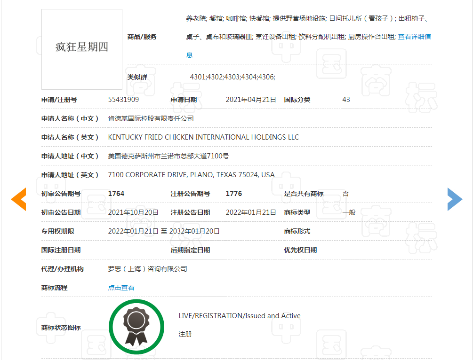
Task: Click the 国际分类 label
Action: point(297,100)
